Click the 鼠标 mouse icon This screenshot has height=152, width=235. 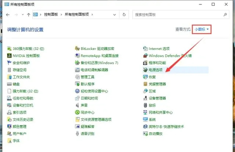pyautogui.click(x=145, y=105)
